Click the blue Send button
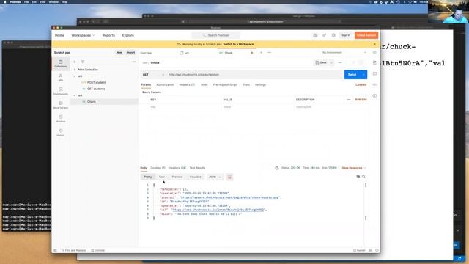 [352, 75]
